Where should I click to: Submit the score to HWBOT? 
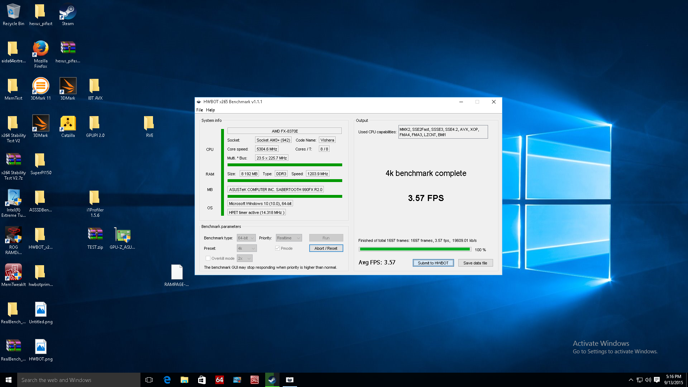[x=433, y=263]
